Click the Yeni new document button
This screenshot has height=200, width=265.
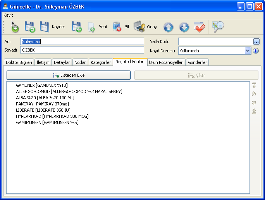coord(98,27)
